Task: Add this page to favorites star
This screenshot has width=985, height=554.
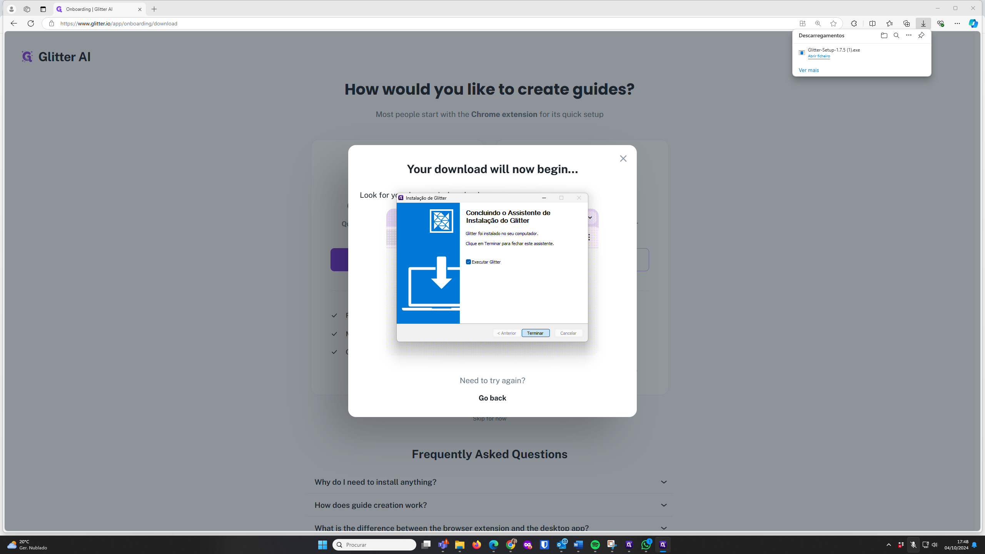Action: click(x=833, y=23)
